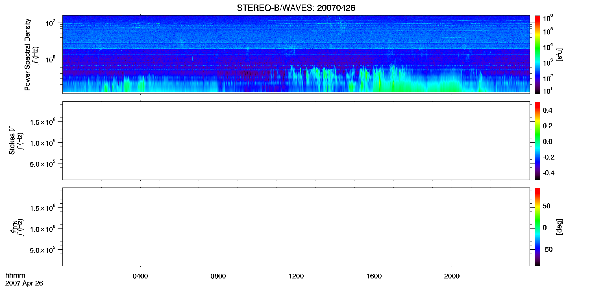Click the [sfu] colorbar unit label
The height and width of the screenshot is (305, 592).
560,55
